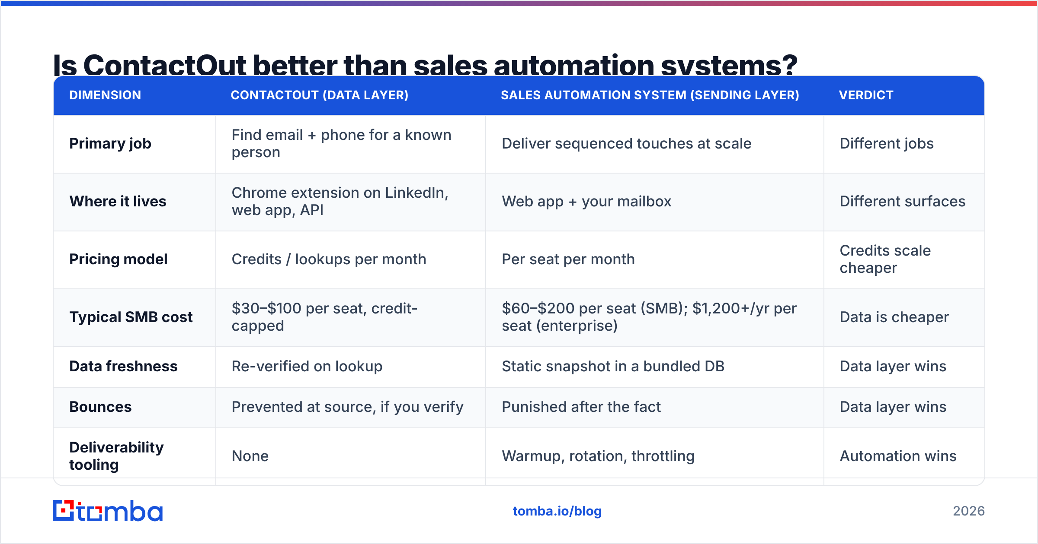Click the 2026 year label
1038x544 pixels.
(x=969, y=511)
